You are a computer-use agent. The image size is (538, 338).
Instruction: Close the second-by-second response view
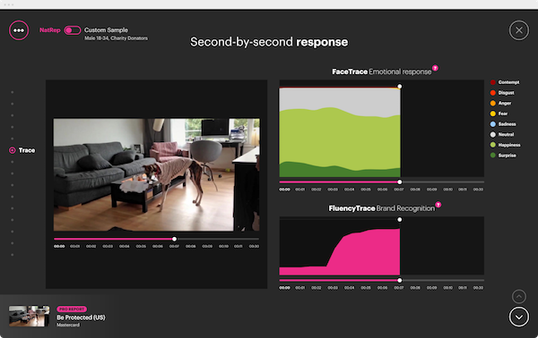pyautogui.click(x=519, y=30)
